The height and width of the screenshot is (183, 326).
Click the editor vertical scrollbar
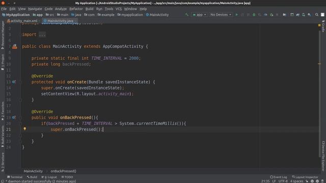(x=319, y=94)
